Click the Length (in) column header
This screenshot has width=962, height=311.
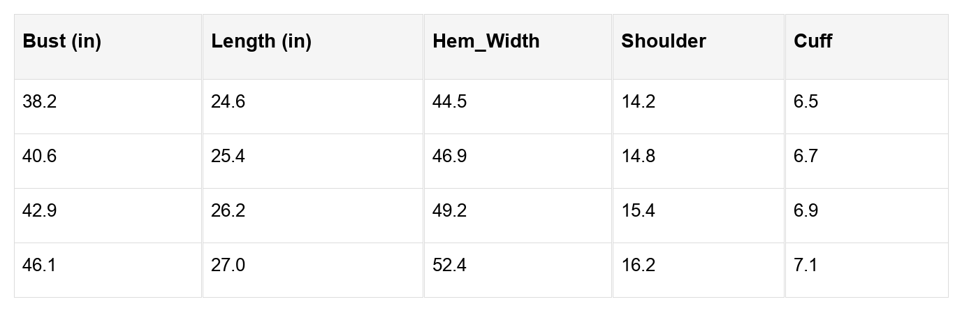(261, 41)
